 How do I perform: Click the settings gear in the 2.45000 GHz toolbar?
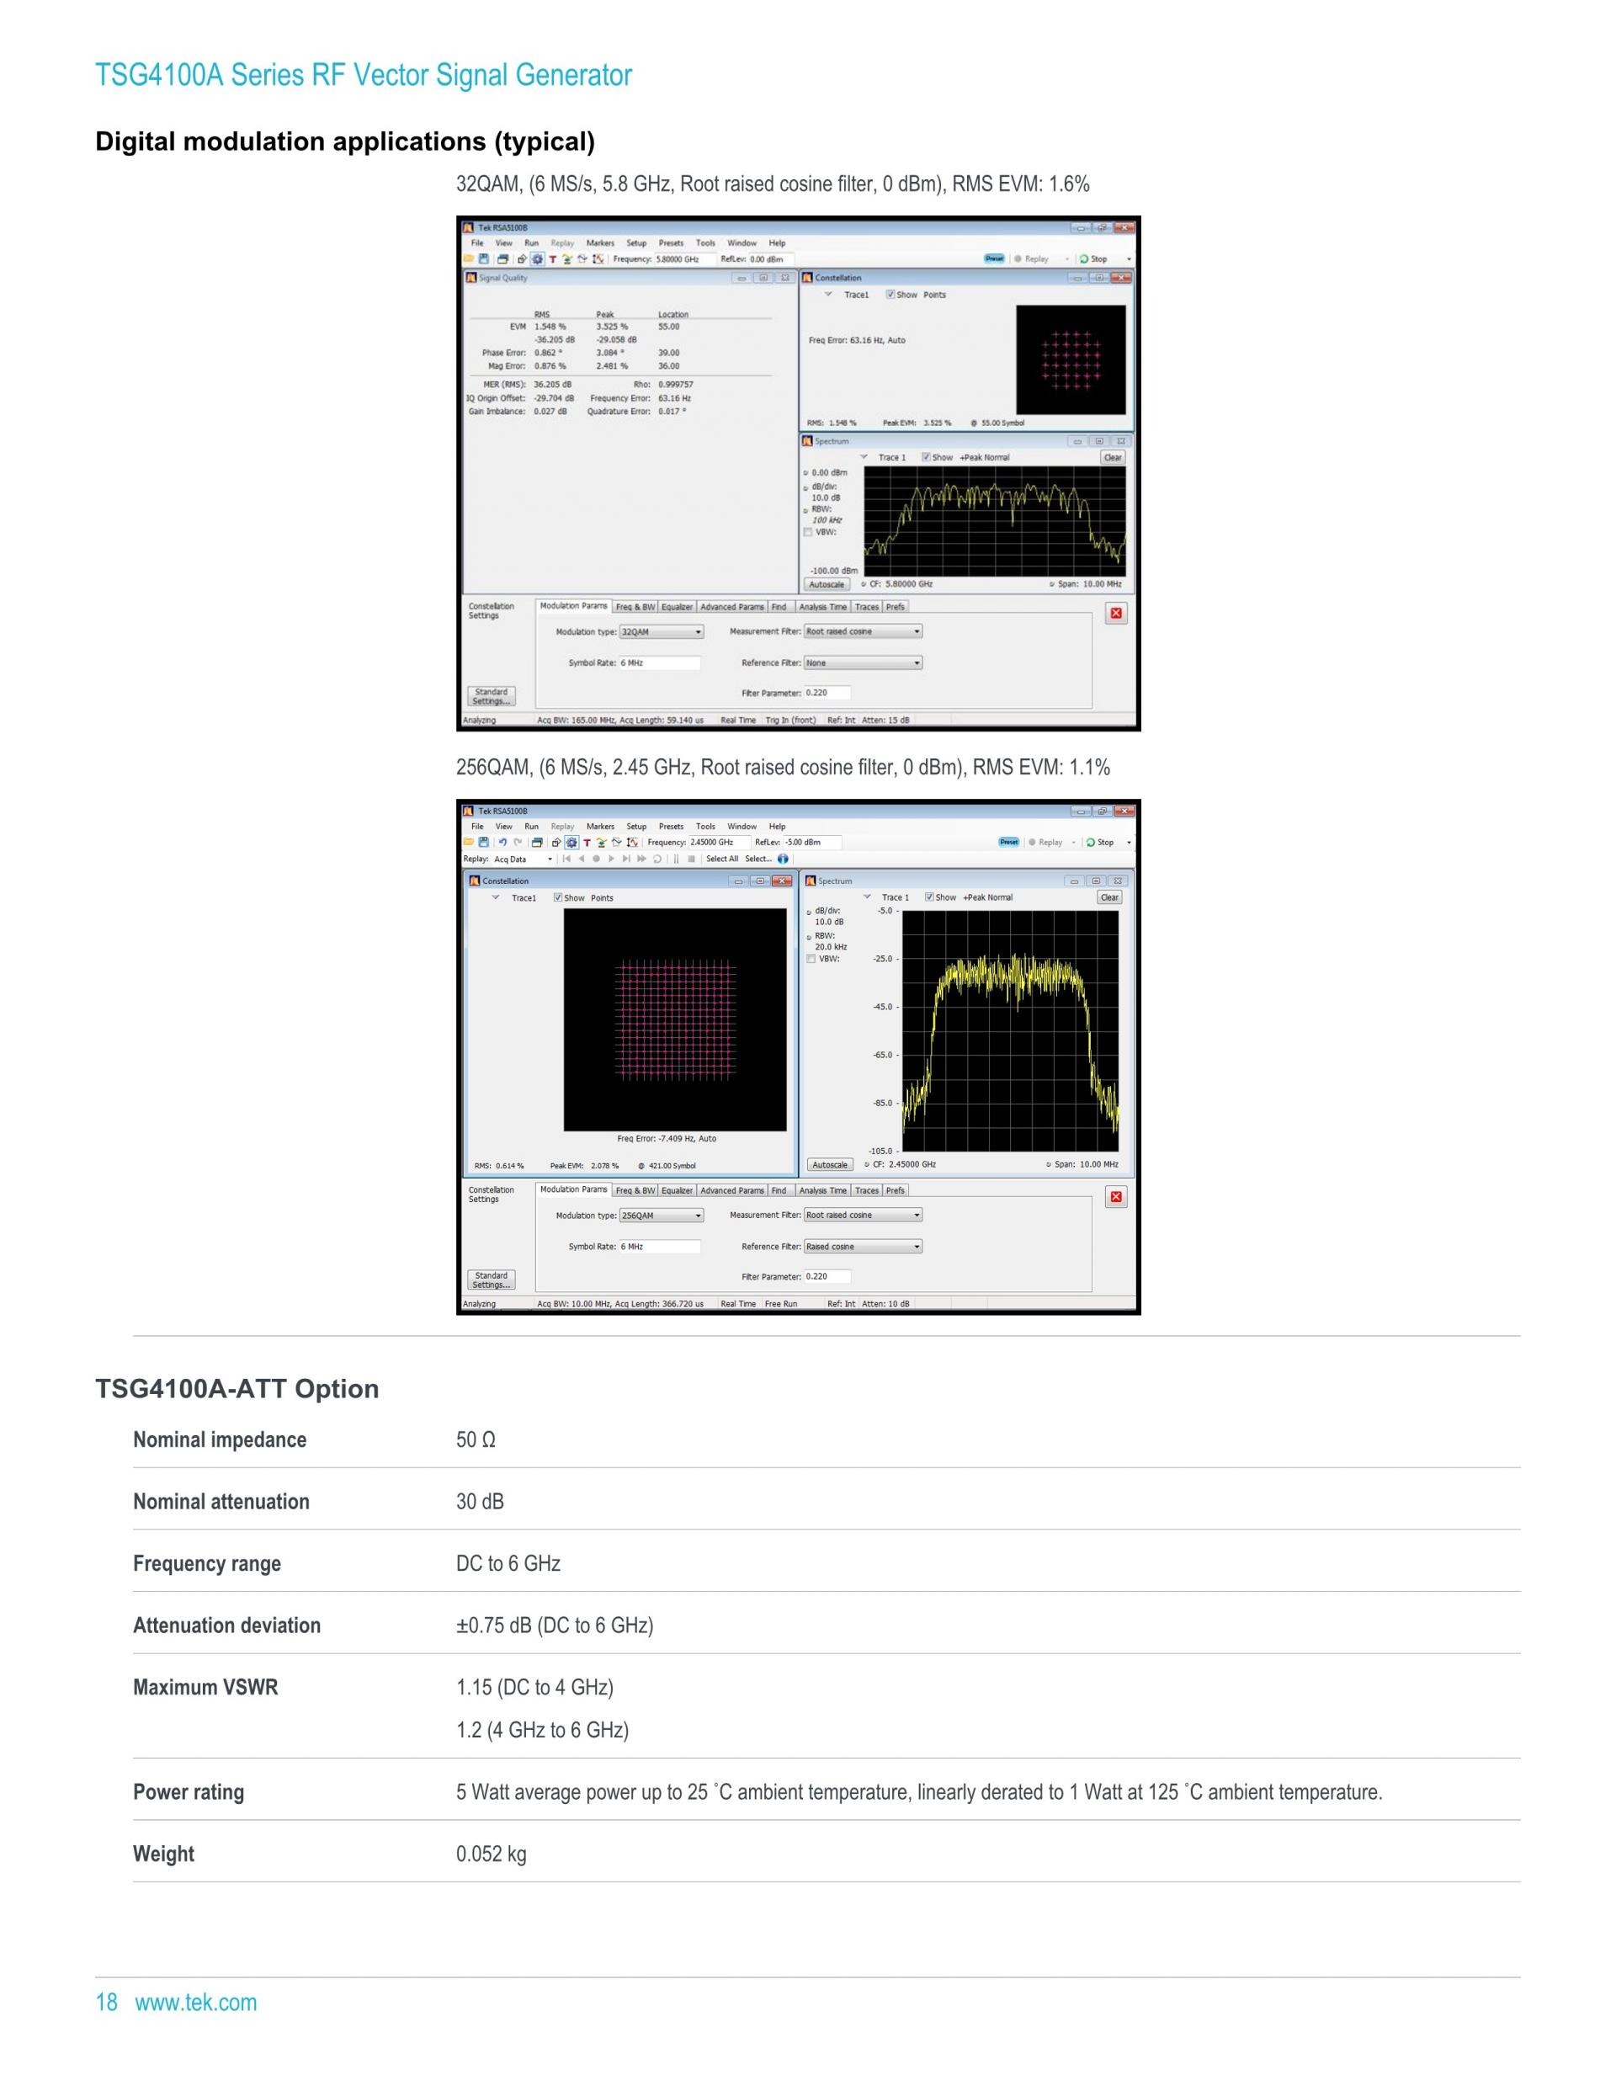point(571,843)
